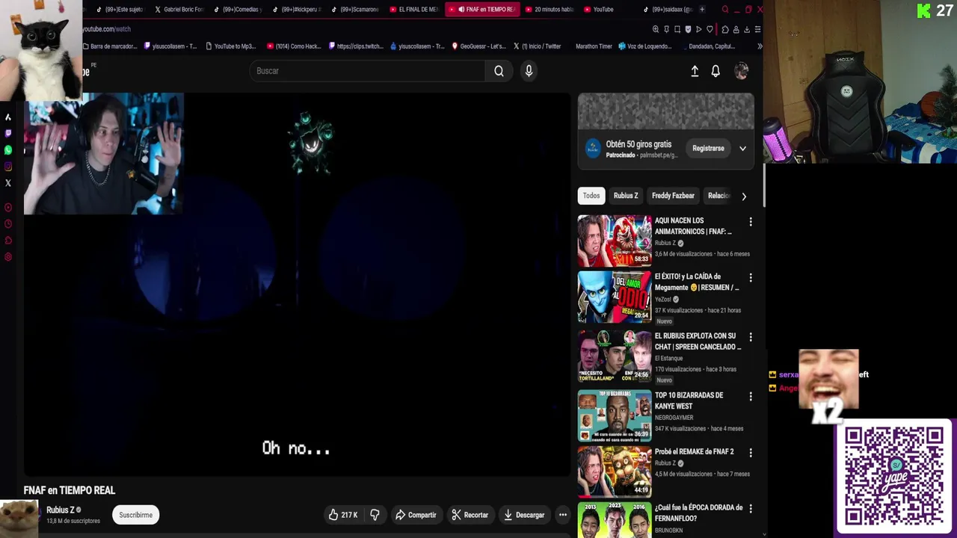Viewport: 957px width, 538px height.
Task: Show more filter chips with the right arrow
Action: [744, 197]
